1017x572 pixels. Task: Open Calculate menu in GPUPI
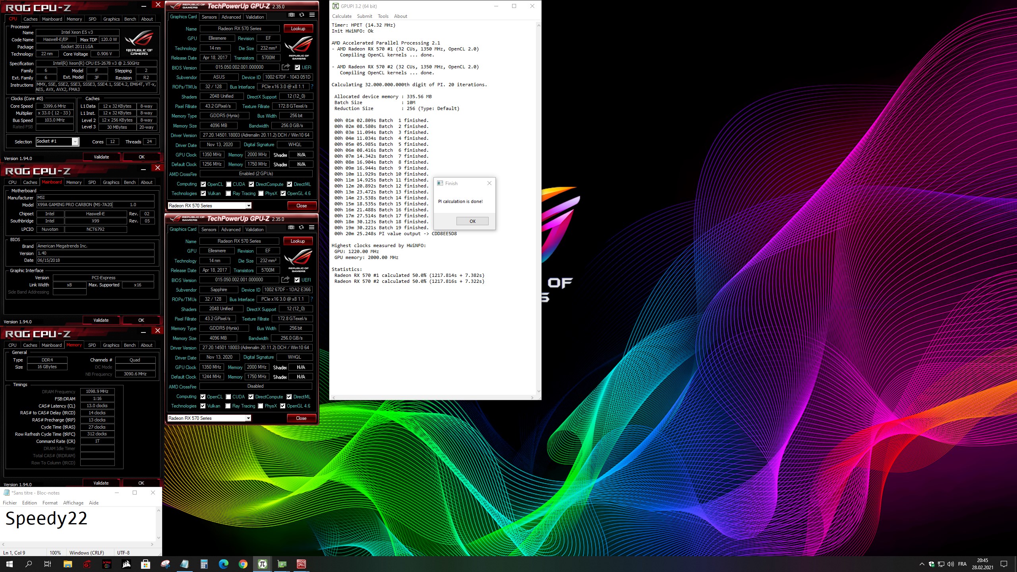coord(342,16)
